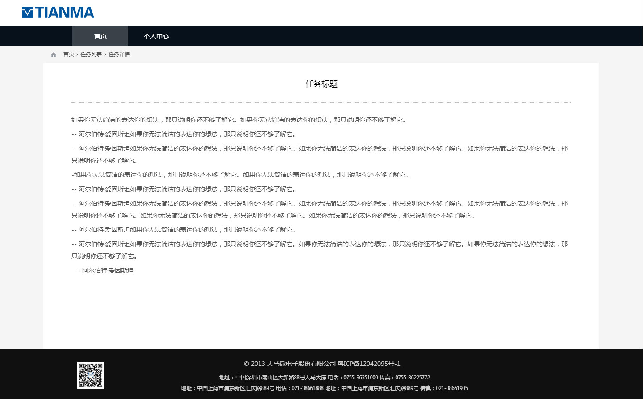This screenshot has height=399, width=643.
Task: Select the 任务详情 breadcrumb item
Action: tap(118, 54)
